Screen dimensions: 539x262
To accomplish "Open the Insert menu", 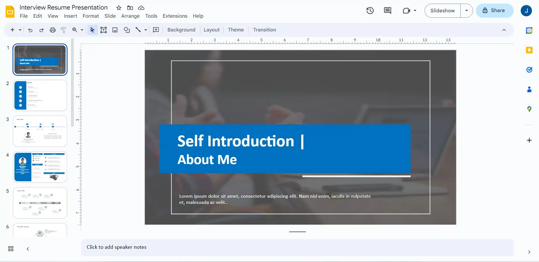I will (x=70, y=16).
